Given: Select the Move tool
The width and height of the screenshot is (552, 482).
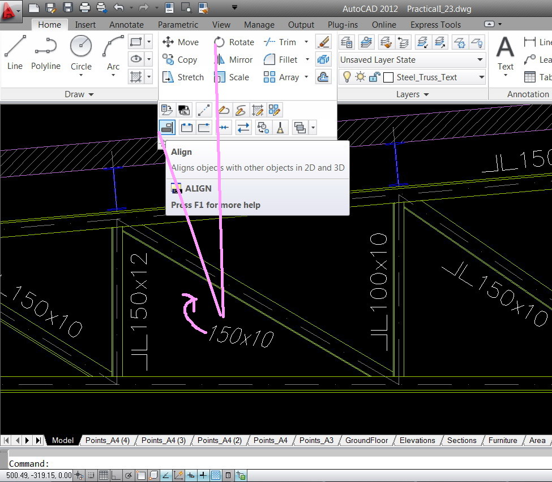Looking at the screenshot, I should pyautogui.click(x=182, y=41).
